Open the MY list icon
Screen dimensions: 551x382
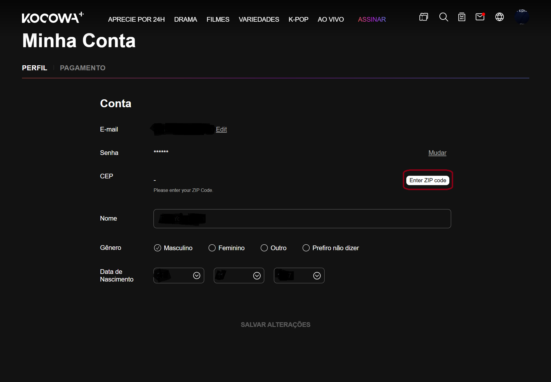(x=462, y=17)
